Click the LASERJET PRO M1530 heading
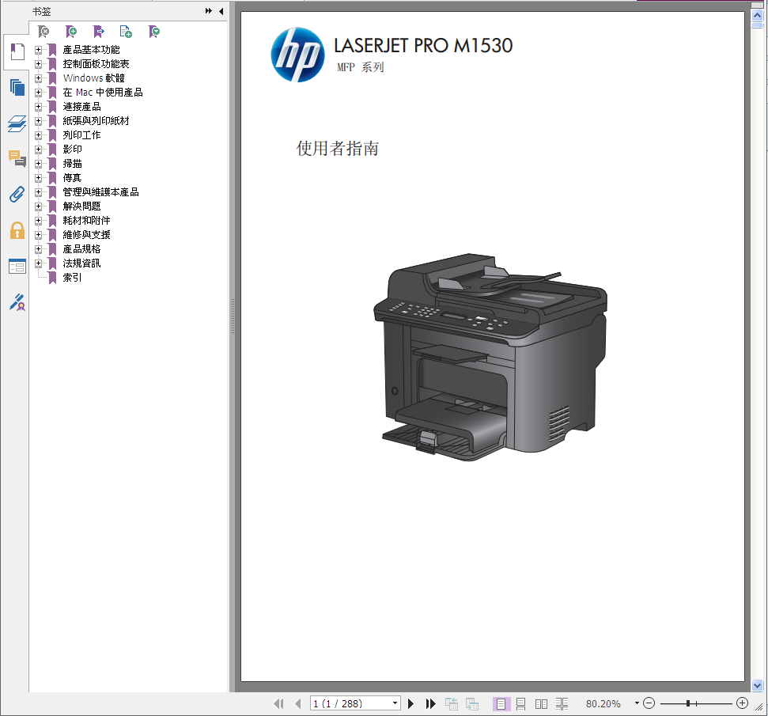Screen dimensions: 768x716 point(423,46)
